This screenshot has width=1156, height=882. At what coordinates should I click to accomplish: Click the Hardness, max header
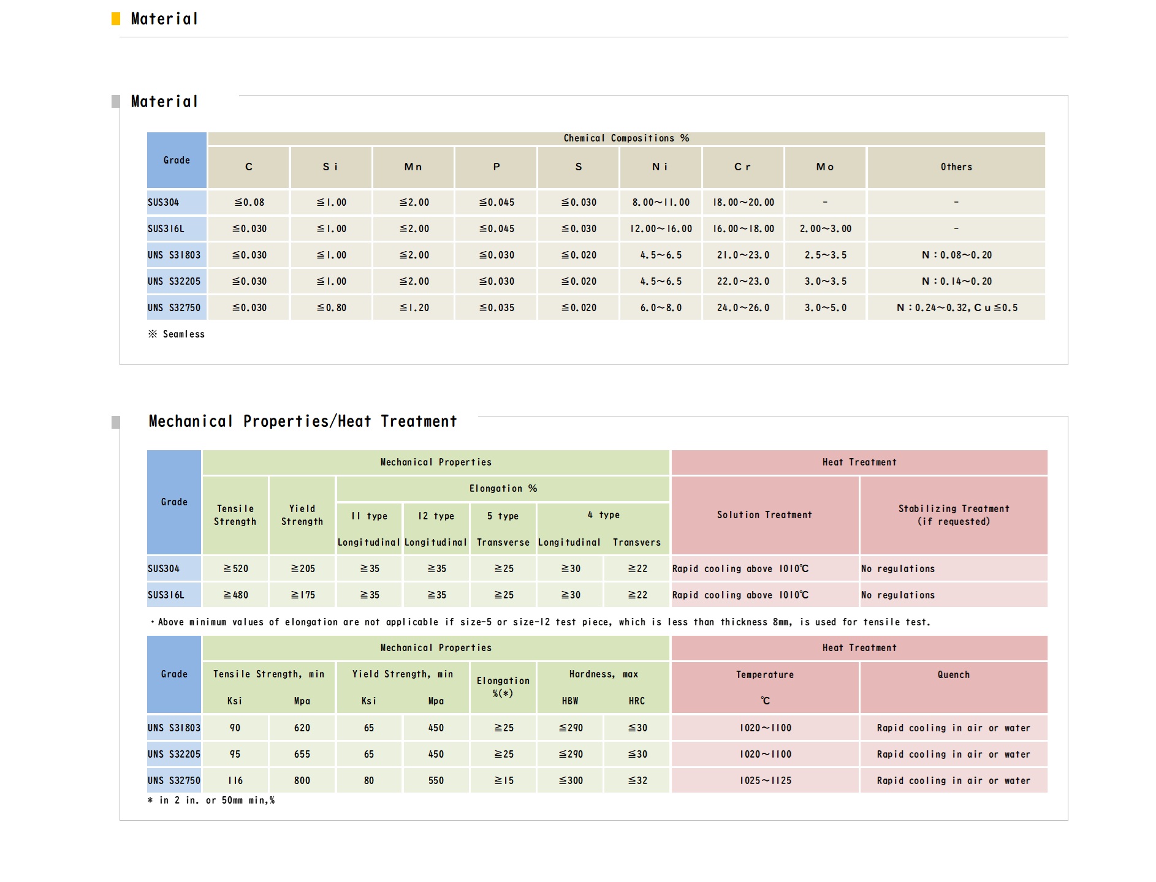(603, 674)
